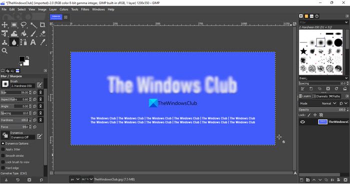This screenshot has height=184, width=350.
Task: Select the black star brush thumbnail
Action: point(303,51)
